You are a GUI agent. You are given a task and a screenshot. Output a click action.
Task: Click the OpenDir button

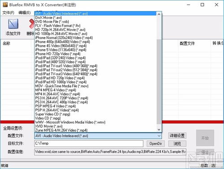point(156,144)
